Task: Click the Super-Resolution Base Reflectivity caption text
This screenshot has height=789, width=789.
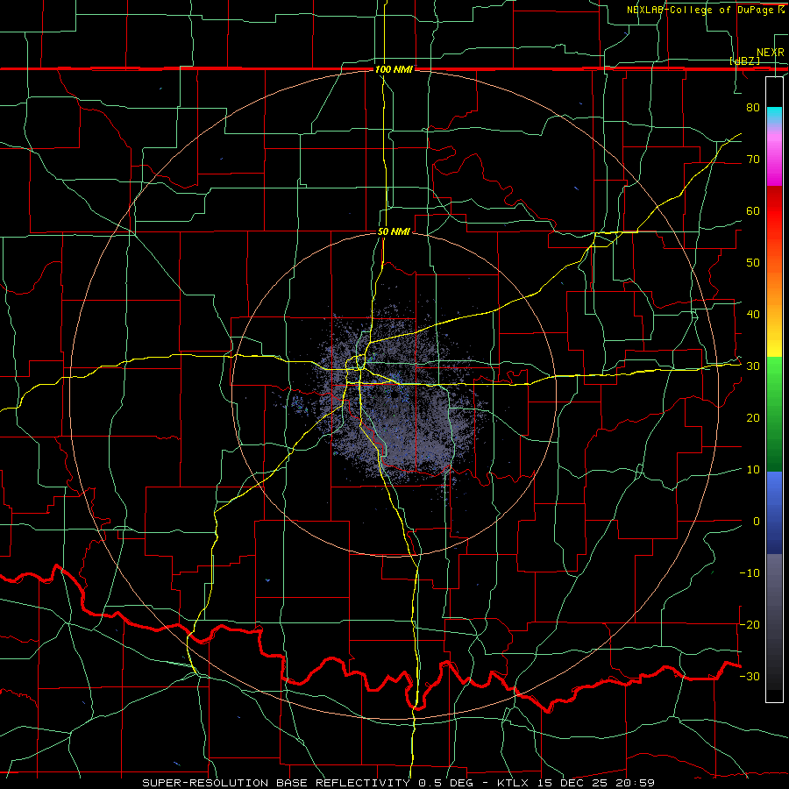Action: (276, 783)
